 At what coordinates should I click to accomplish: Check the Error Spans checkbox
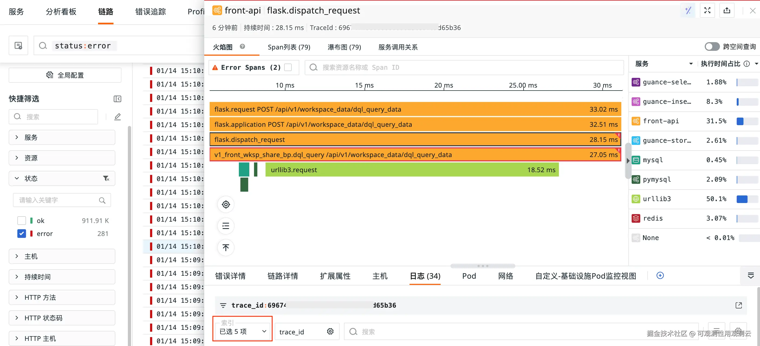pyautogui.click(x=288, y=67)
